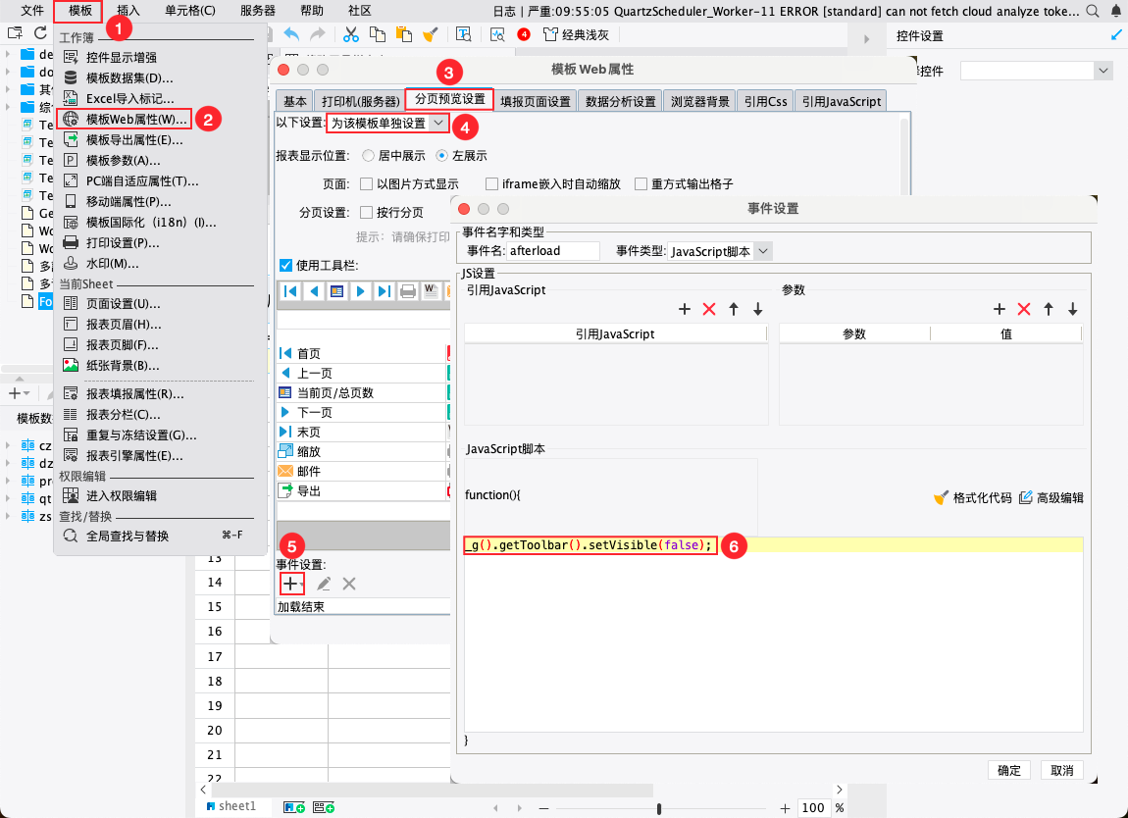The height and width of the screenshot is (818, 1128).
Task: Select 导出 row in toolbar button list
Action: (363, 490)
